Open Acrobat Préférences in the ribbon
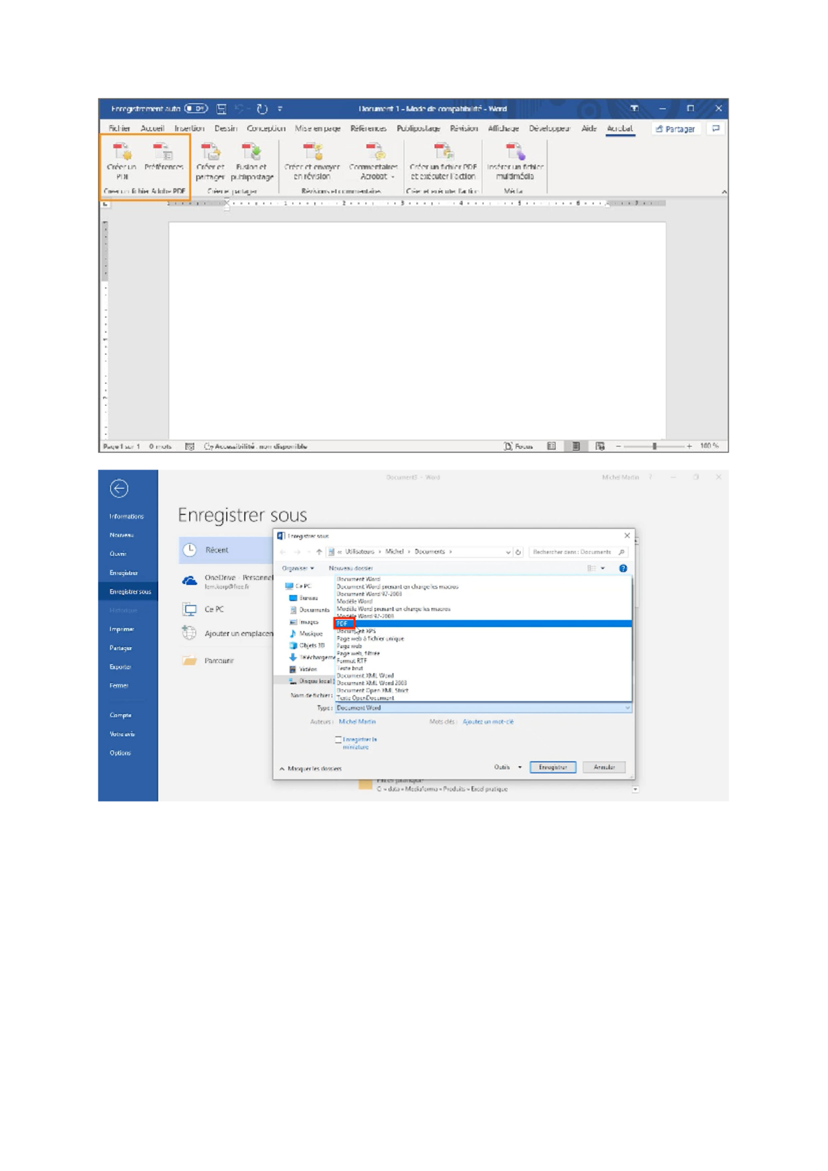828x1171 pixels. pos(164,151)
